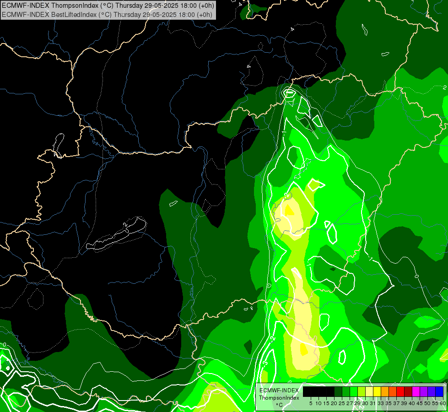Click the legend tick label 27
Image resolution: width=448 pixels, height=412 pixels.
click(350, 403)
